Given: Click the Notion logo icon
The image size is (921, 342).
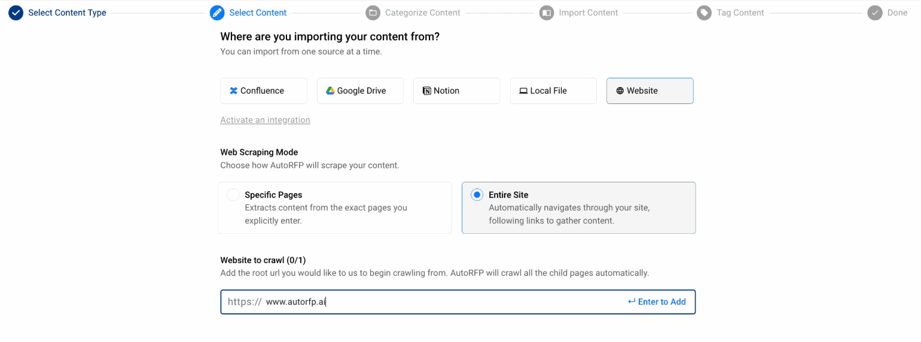Looking at the screenshot, I should point(426,91).
